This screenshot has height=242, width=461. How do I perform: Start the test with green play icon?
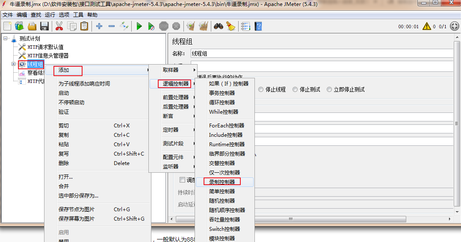pyautogui.click(x=139, y=27)
